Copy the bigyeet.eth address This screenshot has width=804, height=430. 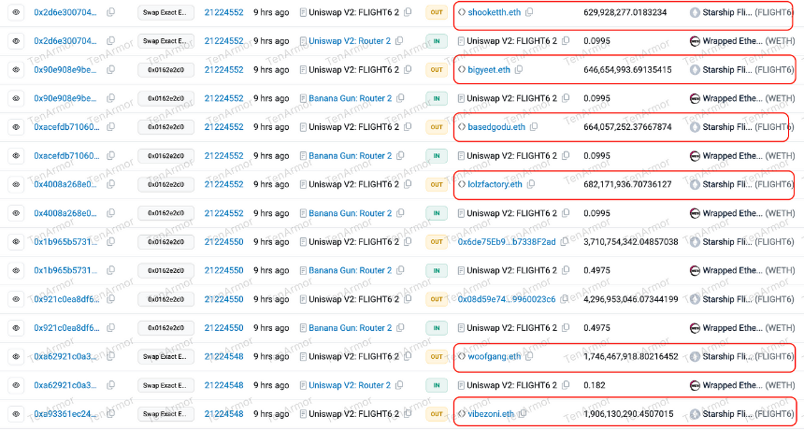pos(519,69)
